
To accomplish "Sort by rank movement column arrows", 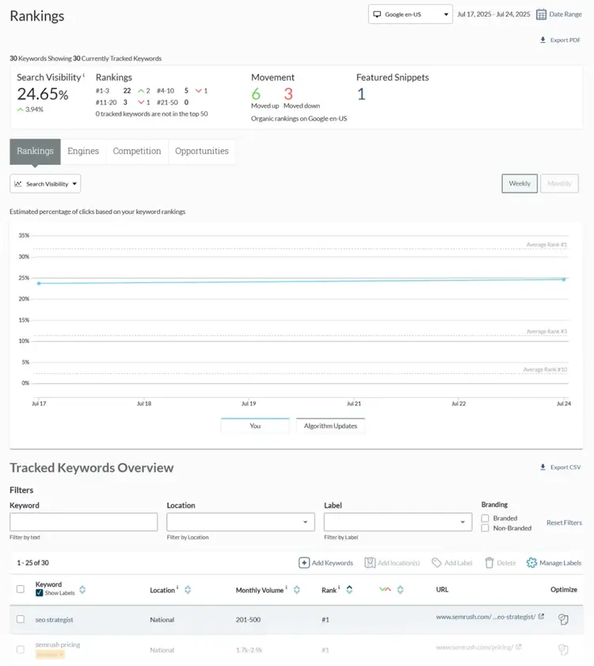I will click(400, 590).
